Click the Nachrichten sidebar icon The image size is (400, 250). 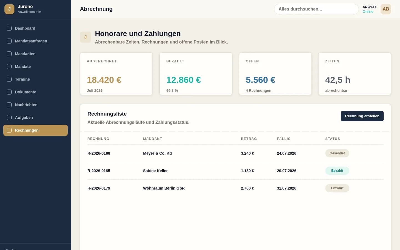[x=9, y=105]
